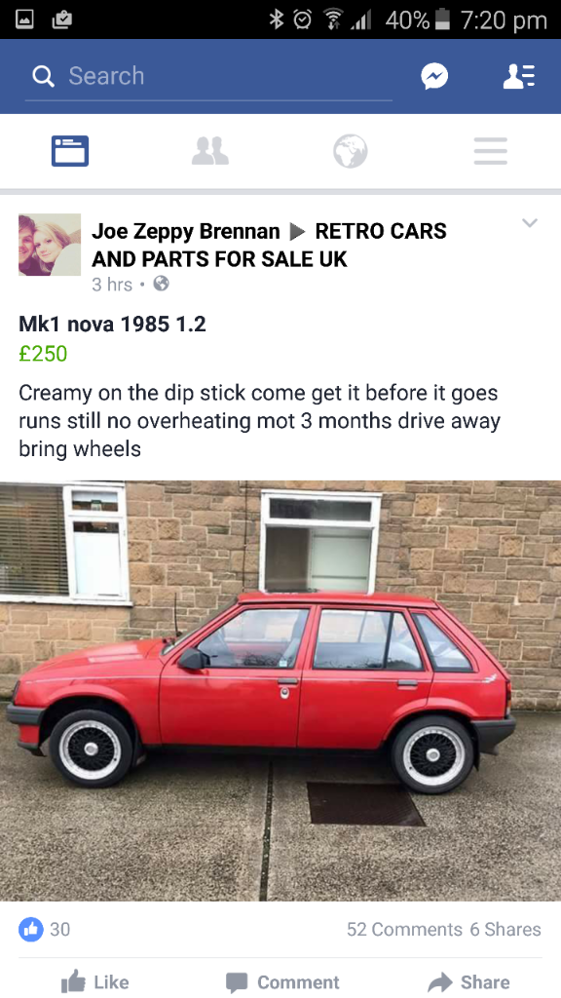Open the red Nova car photo
The height and width of the screenshot is (998, 561).
(x=280, y=691)
